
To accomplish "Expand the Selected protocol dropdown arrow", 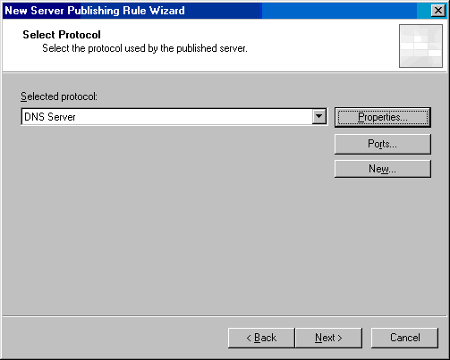I will (319, 116).
